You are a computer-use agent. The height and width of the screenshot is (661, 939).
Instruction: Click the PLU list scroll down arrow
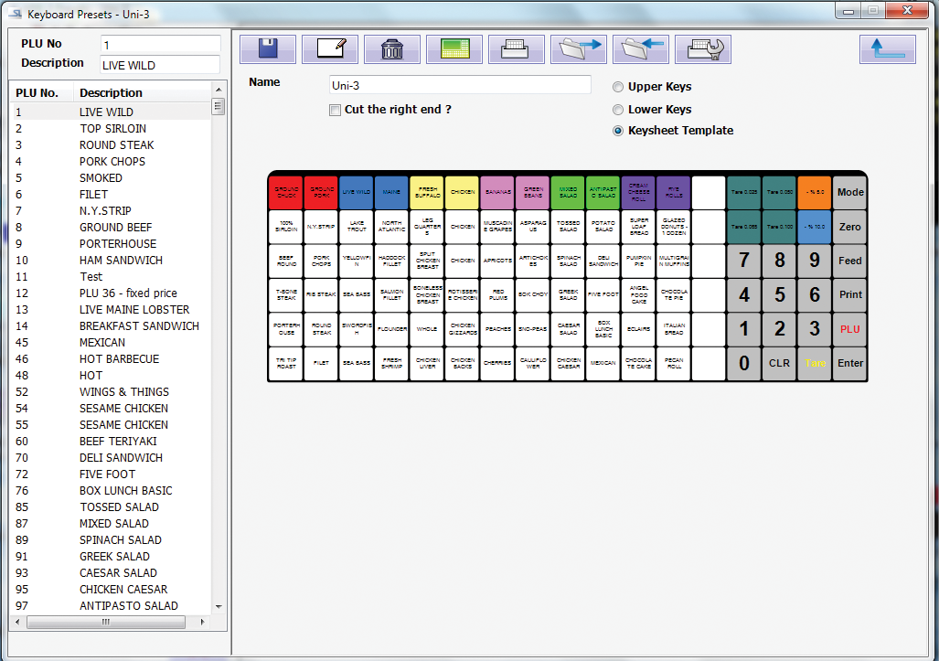pyautogui.click(x=218, y=606)
